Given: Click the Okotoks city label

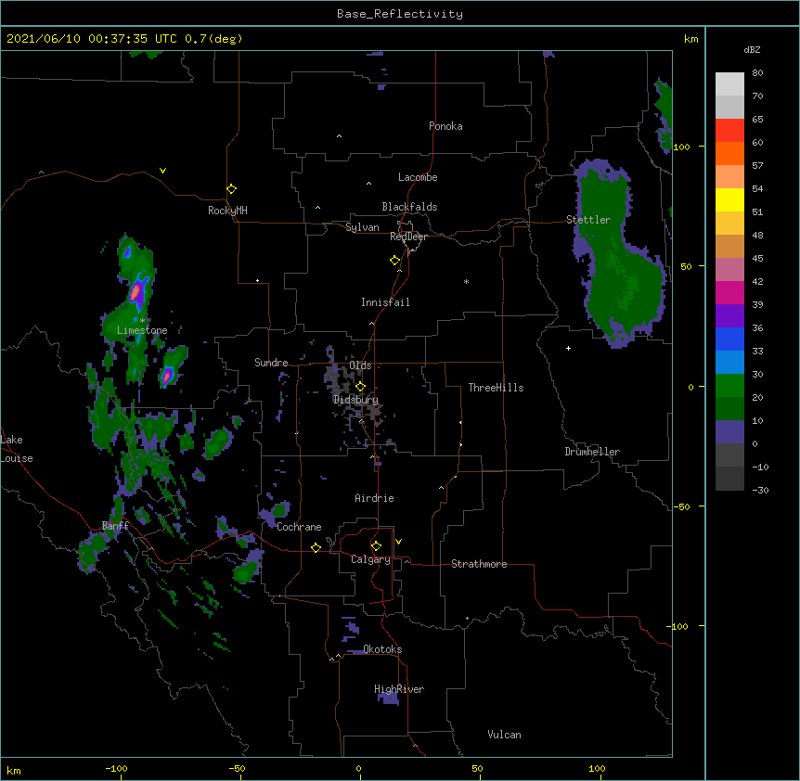Looking at the screenshot, I should click(x=382, y=649).
